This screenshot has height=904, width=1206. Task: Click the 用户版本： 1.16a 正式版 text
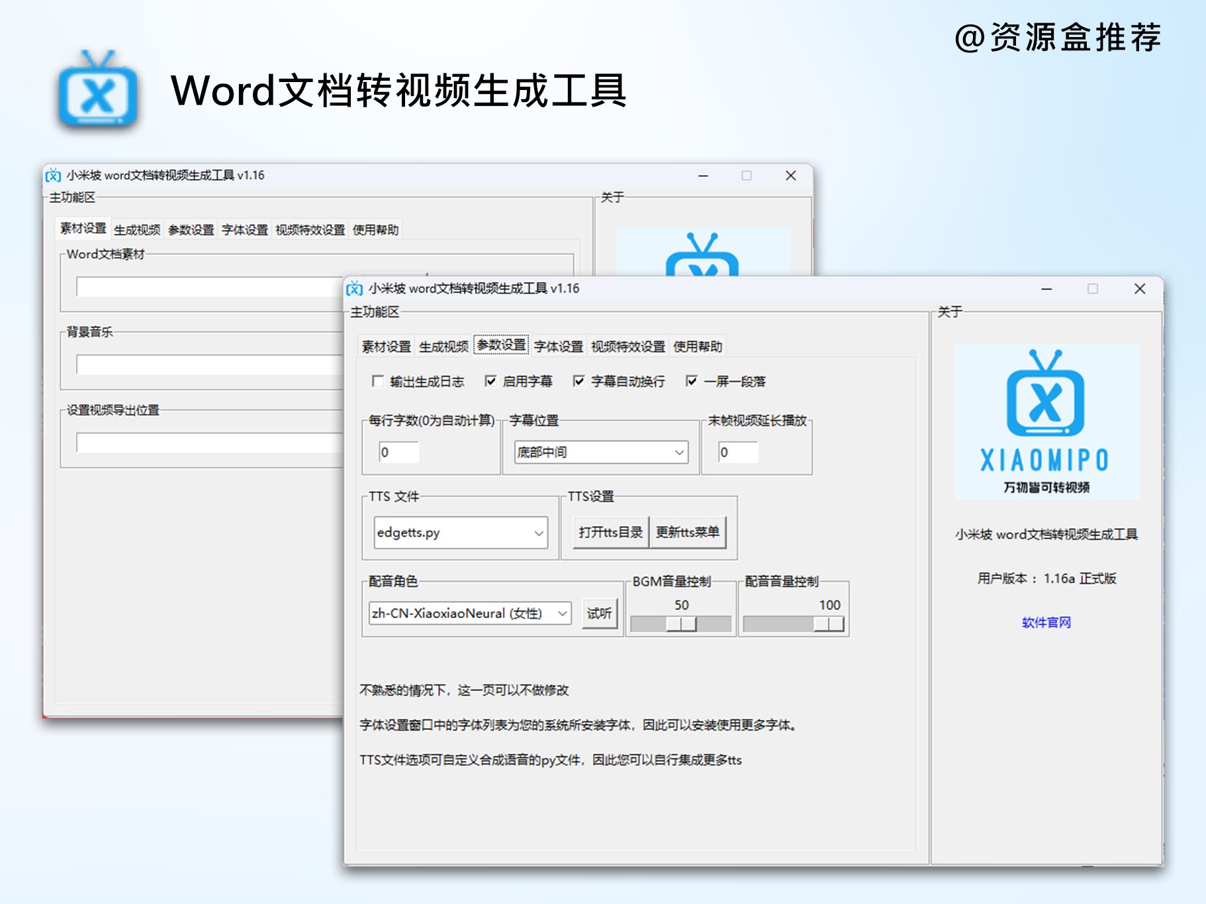(x=1046, y=579)
